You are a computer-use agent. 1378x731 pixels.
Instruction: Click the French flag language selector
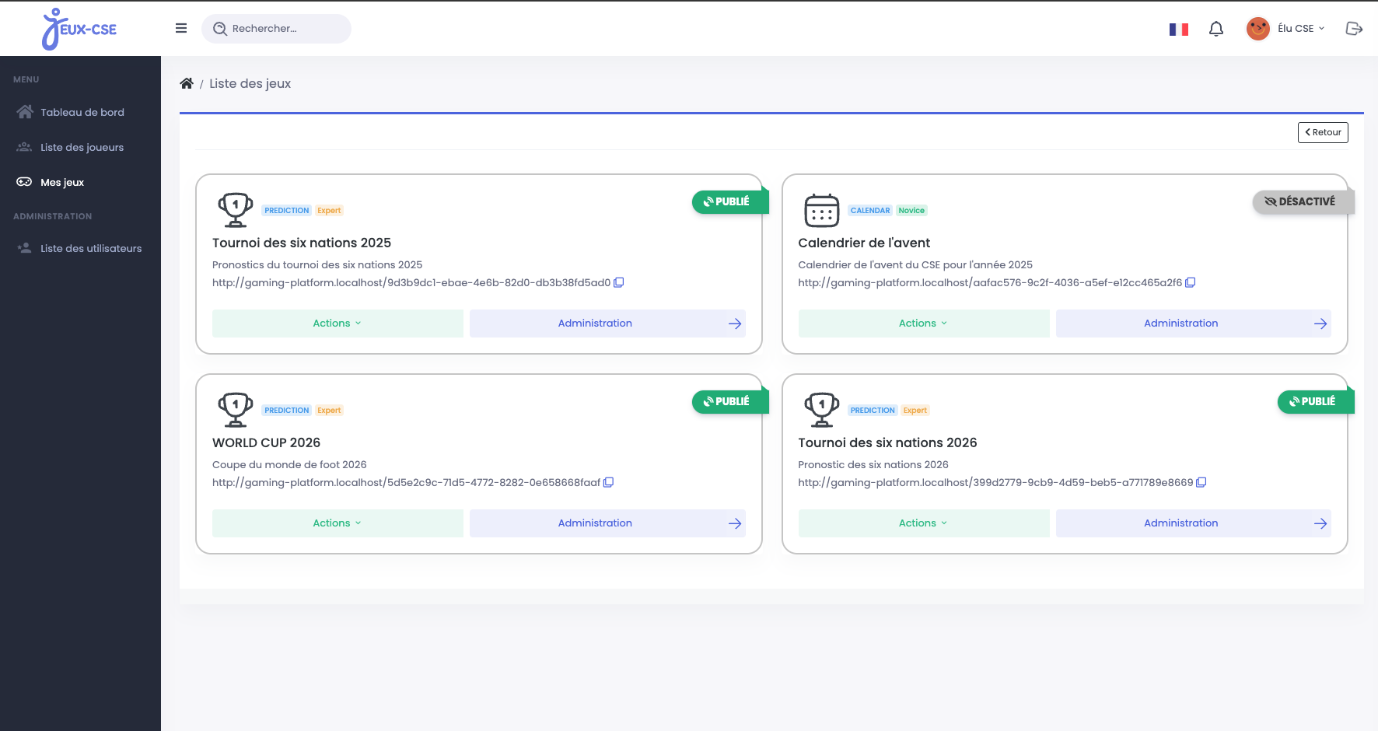pyautogui.click(x=1178, y=30)
